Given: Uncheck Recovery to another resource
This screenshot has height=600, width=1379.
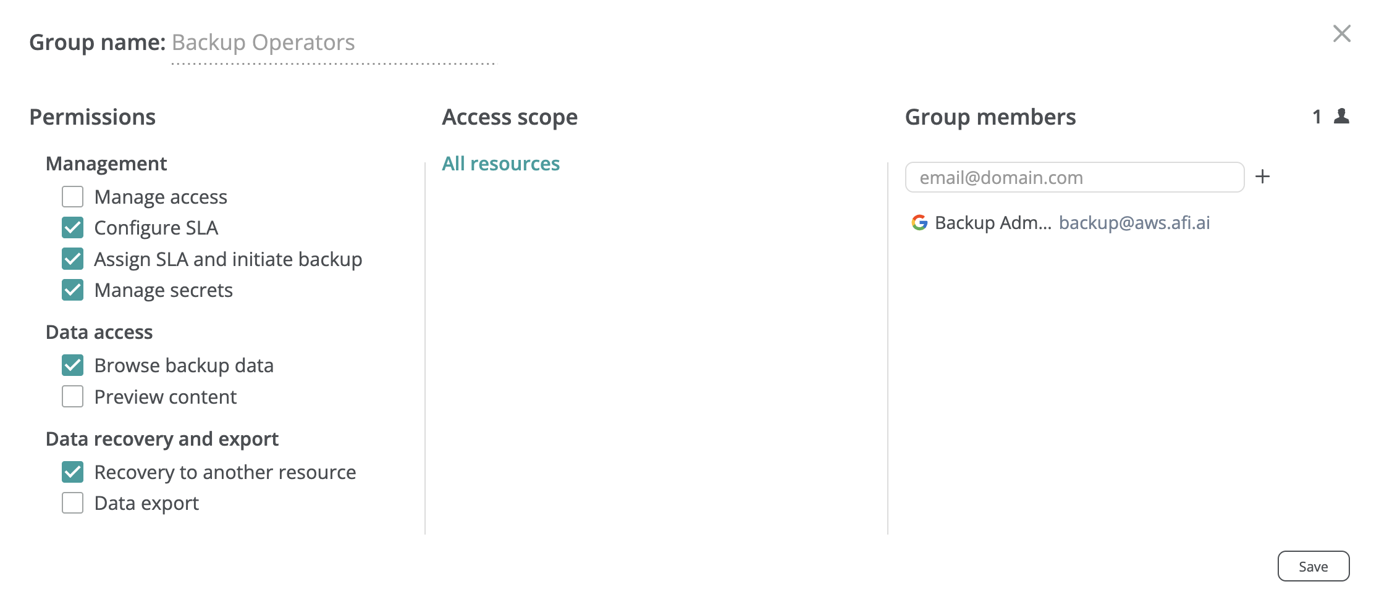Looking at the screenshot, I should [x=73, y=472].
